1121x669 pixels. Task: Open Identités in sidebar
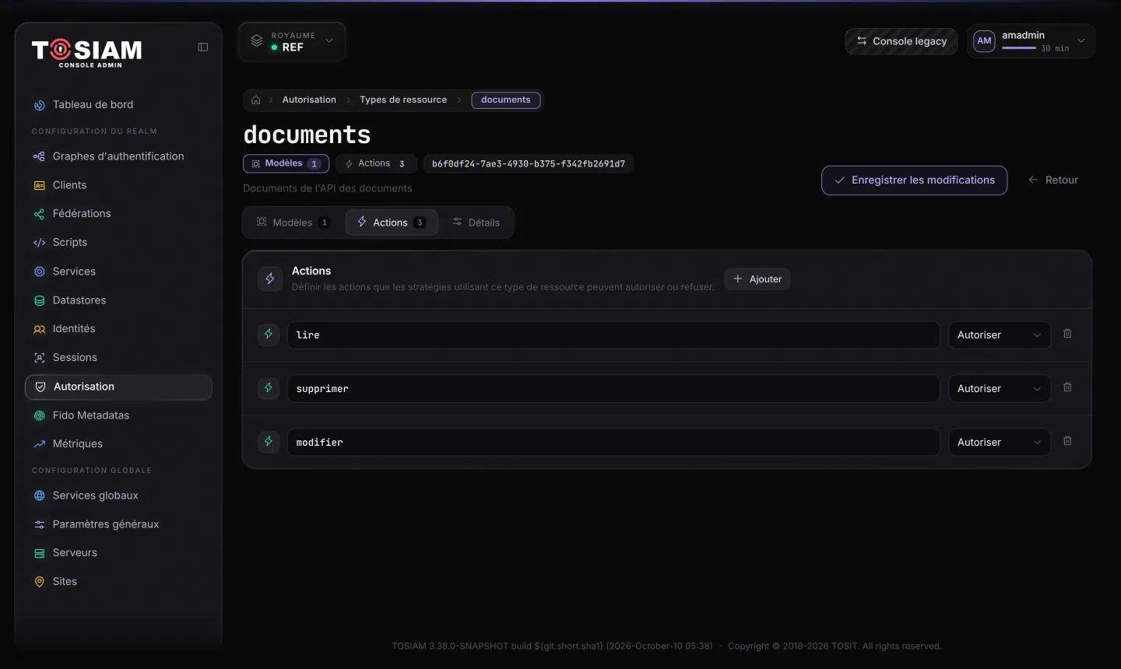tap(118, 329)
